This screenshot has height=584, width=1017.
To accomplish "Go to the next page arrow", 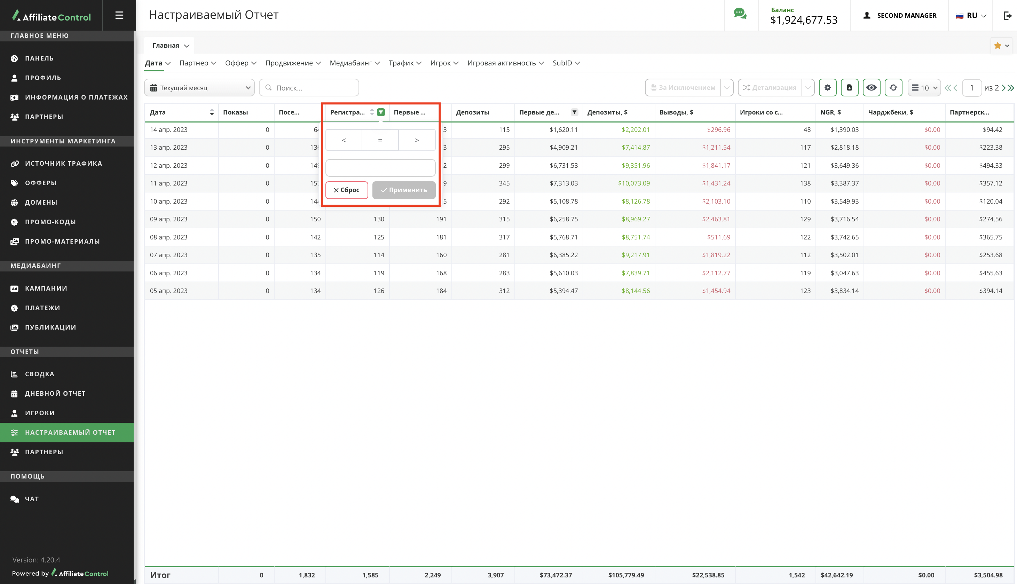I will (1003, 88).
